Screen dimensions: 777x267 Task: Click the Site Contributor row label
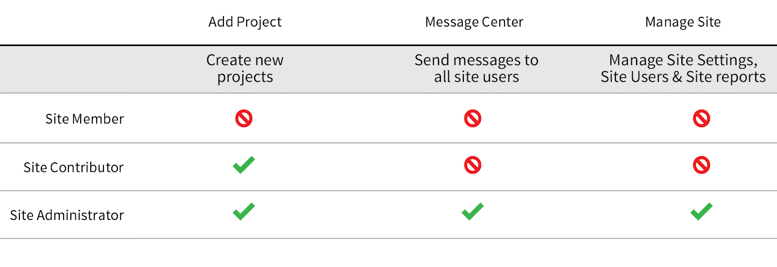pyautogui.click(x=73, y=167)
